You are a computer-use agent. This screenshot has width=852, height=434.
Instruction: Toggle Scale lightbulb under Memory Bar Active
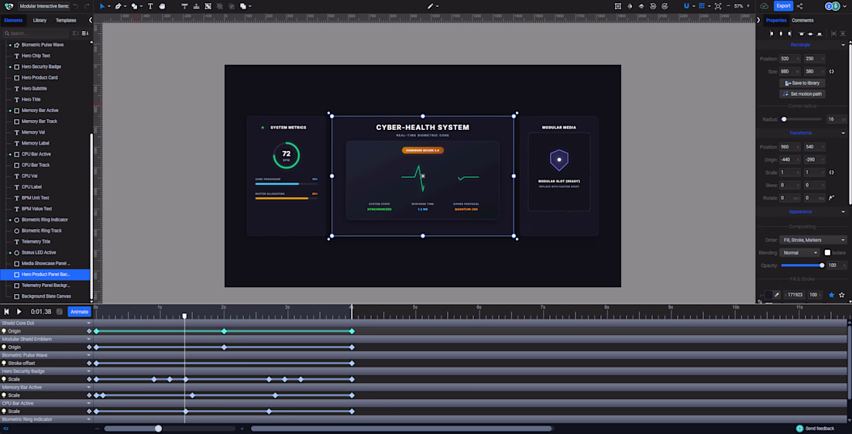tap(4, 395)
